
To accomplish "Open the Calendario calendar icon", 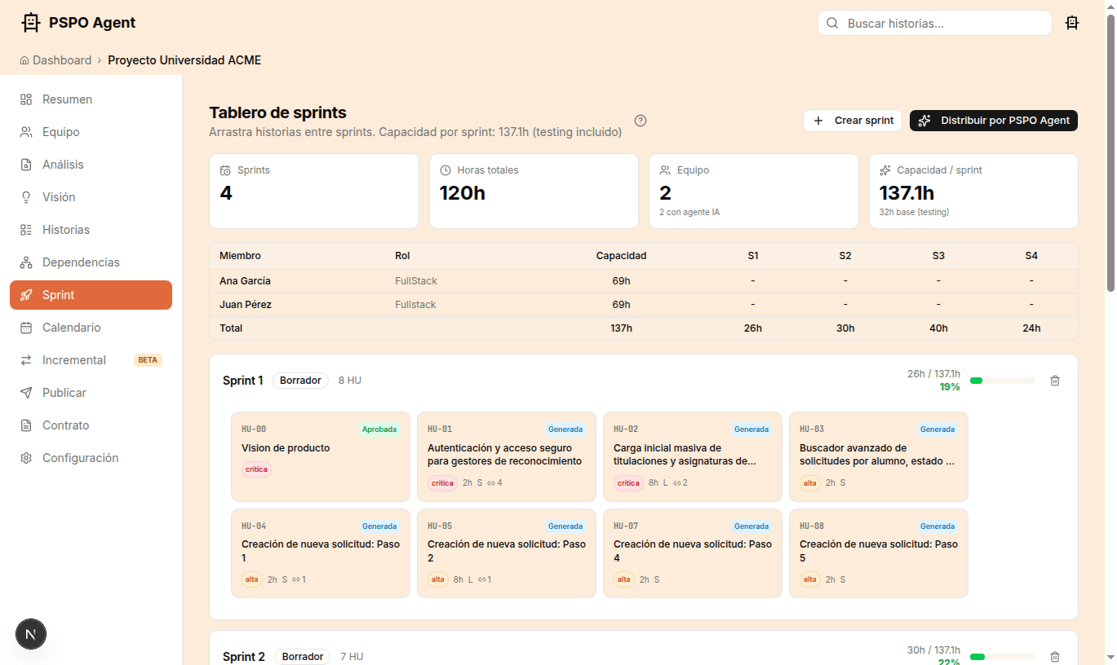I will (x=25, y=327).
